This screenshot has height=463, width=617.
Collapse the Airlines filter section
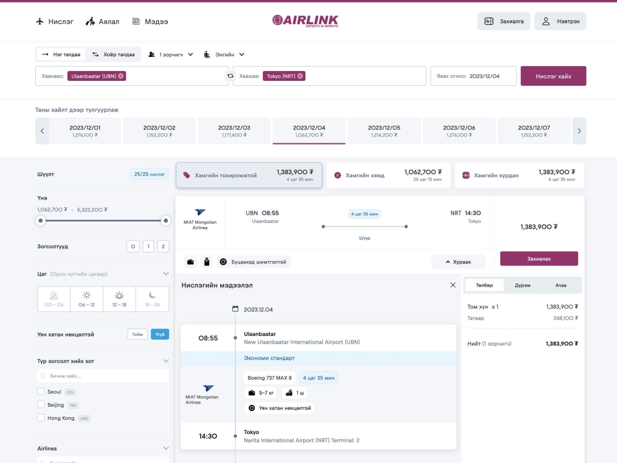166,448
